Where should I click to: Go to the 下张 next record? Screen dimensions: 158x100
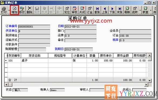click(x=112, y=10)
